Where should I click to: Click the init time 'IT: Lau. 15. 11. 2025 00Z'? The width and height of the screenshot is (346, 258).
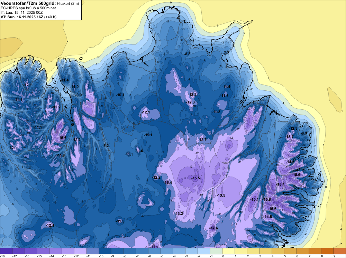(21, 12)
